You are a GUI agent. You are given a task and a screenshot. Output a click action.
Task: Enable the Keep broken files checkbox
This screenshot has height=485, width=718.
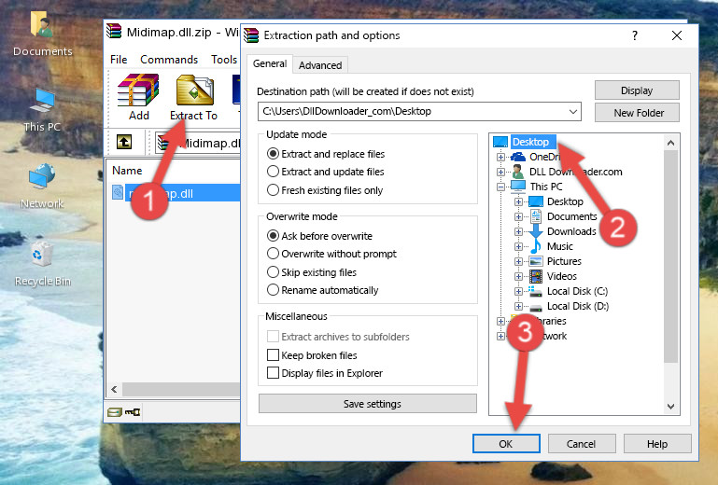pyautogui.click(x=273, y=355)
